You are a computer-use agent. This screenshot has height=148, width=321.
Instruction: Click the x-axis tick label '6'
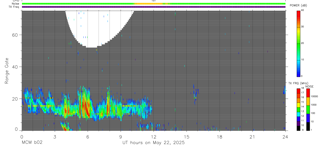(x=88, y=137)
